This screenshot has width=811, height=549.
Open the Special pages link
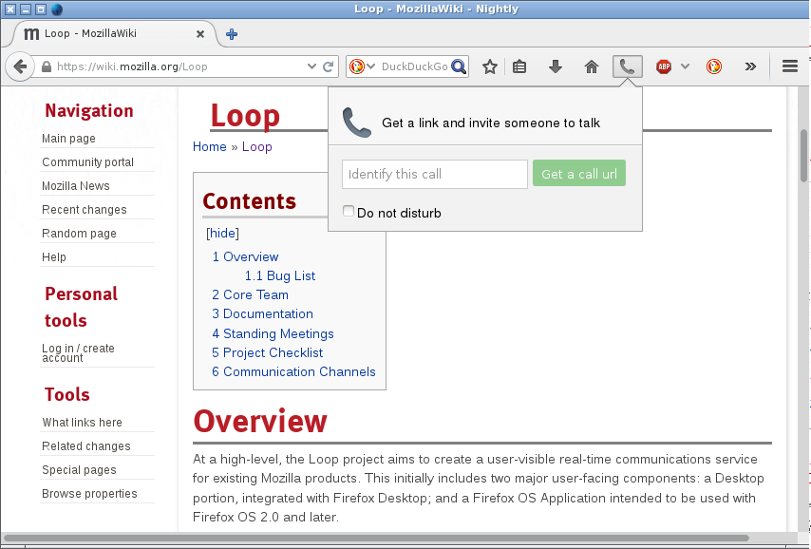79,470
